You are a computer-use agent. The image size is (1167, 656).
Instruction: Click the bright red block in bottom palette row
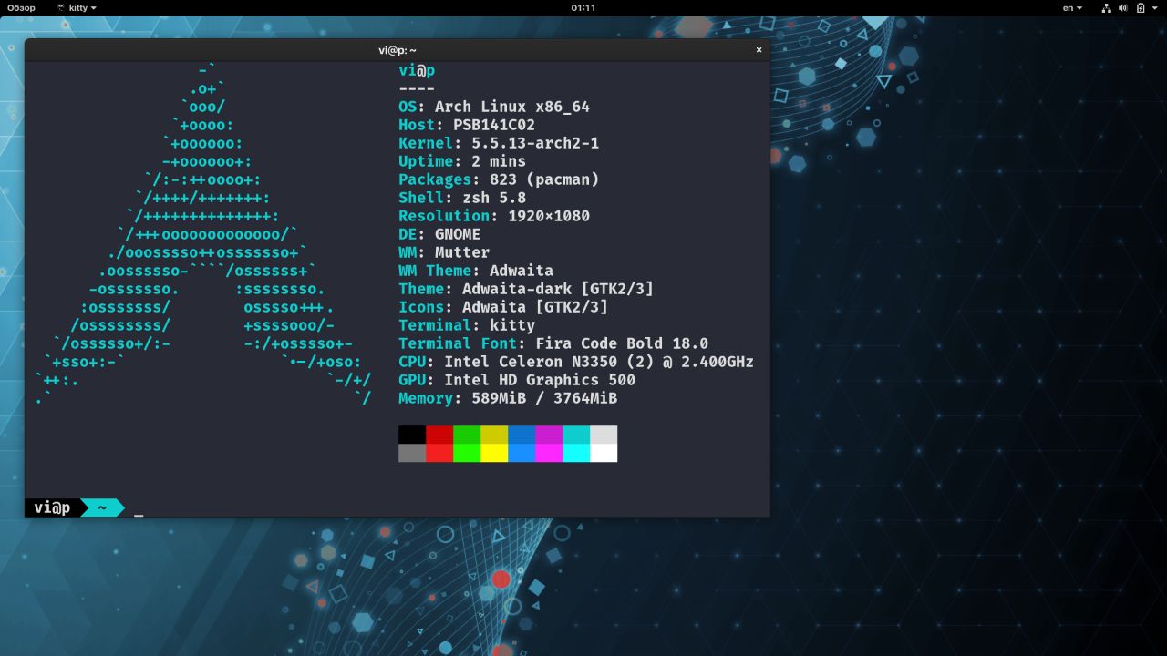pyautogui.click(x=439, y=453)
